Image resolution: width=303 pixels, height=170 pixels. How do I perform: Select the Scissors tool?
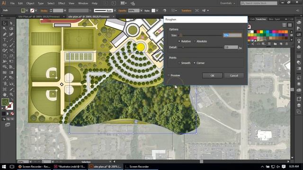[x=11, y=51]
